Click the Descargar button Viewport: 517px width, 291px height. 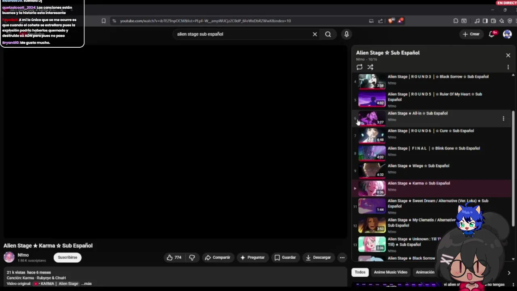click(x=318, y=257)
